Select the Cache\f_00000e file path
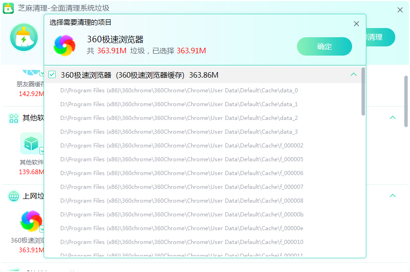Image resolution: width=410 pixels, height=272 pixels. (x=182, y=228)
